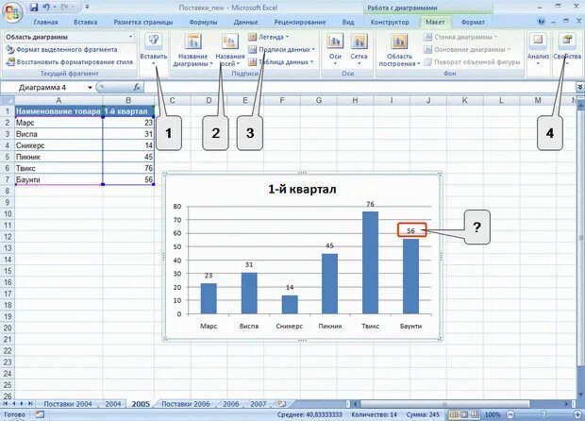Click the horizontal scrollbar
The width and height of the screenshot is (585, 421).
point(444,404)
